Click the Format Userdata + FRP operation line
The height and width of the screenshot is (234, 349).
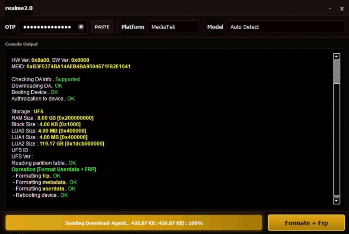tap(54, 169)
